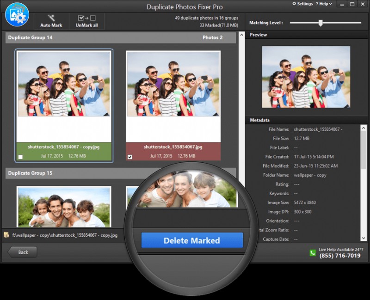This screenshot has width=370, height=300.
Task: Click the Photos 2 count label
Action: pyautogui.click(x=212, y=37)
